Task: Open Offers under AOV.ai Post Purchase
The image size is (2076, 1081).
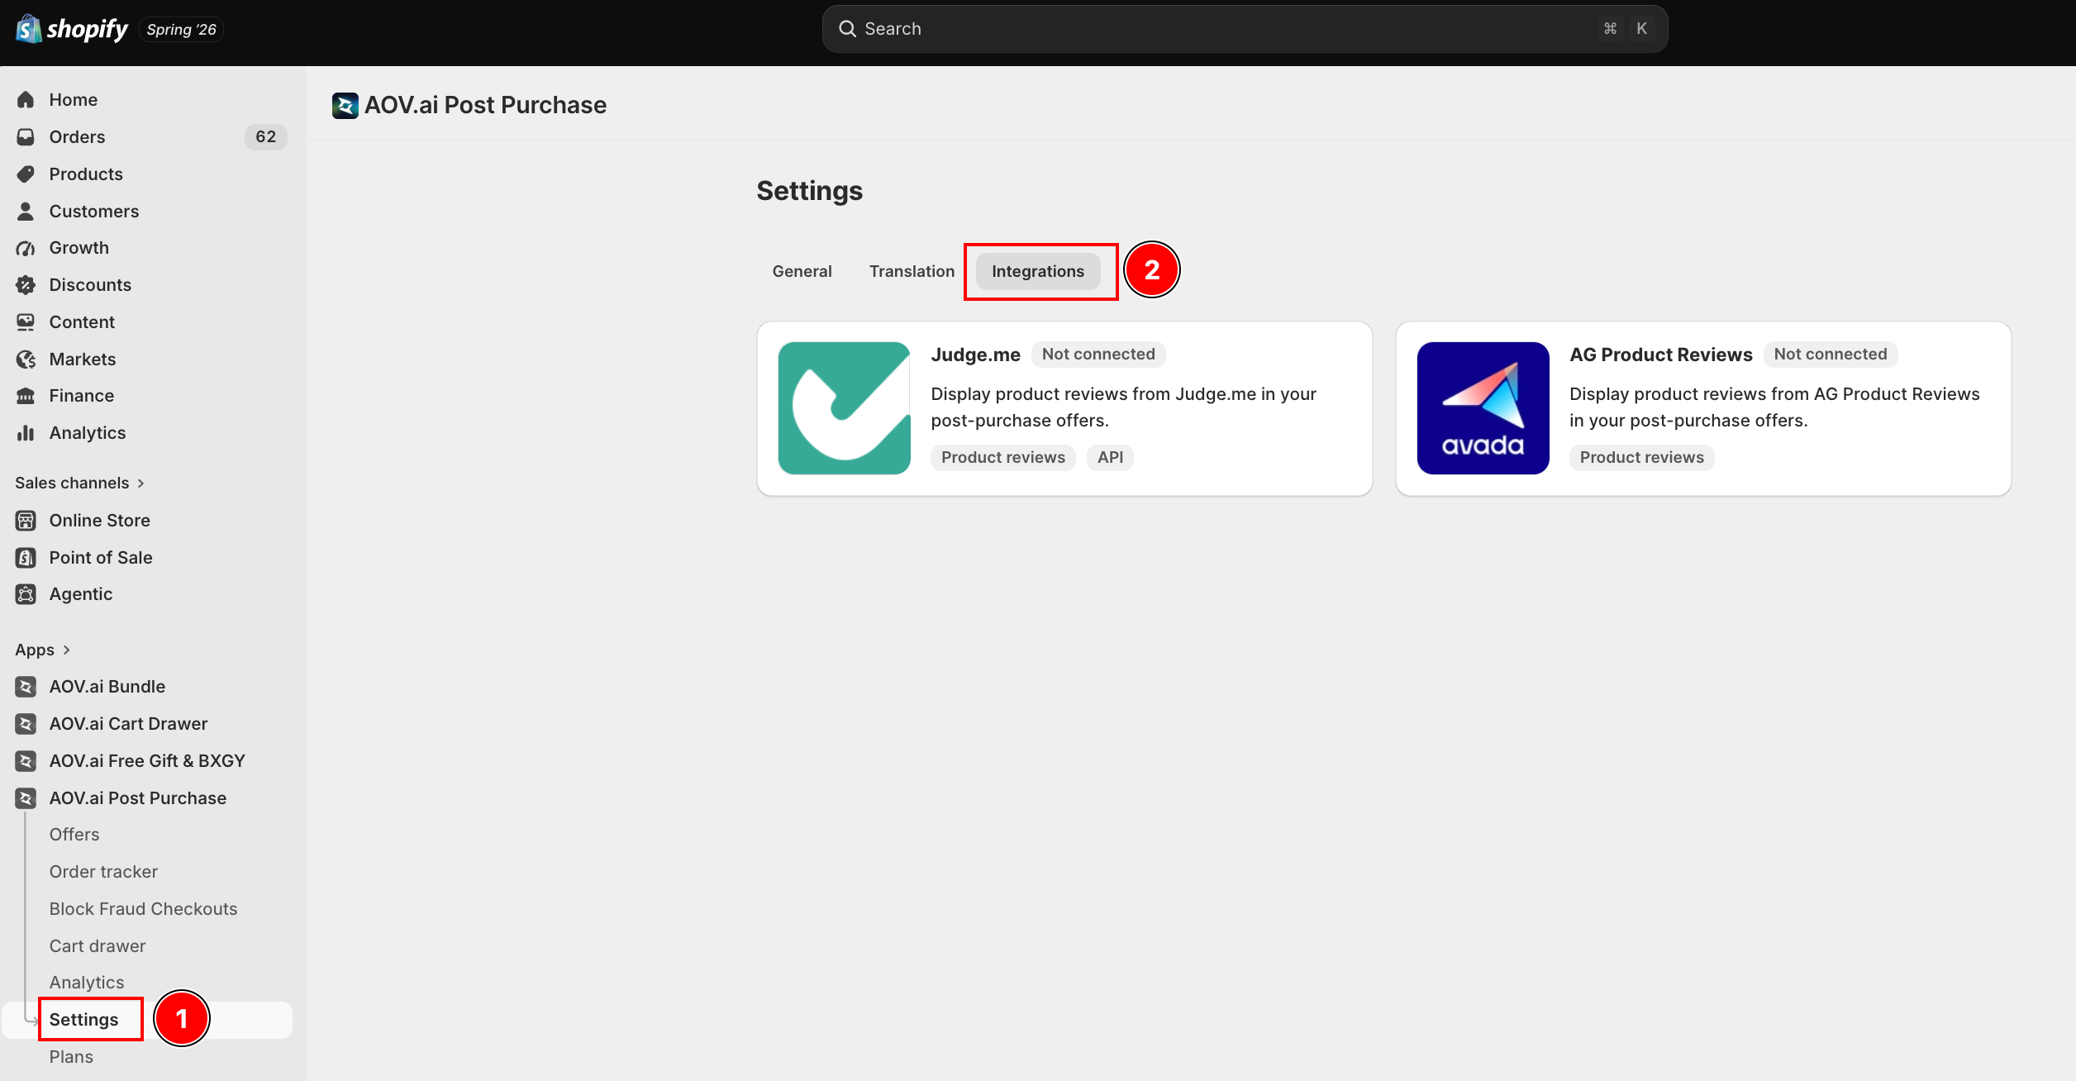Action: click(74, 835)
